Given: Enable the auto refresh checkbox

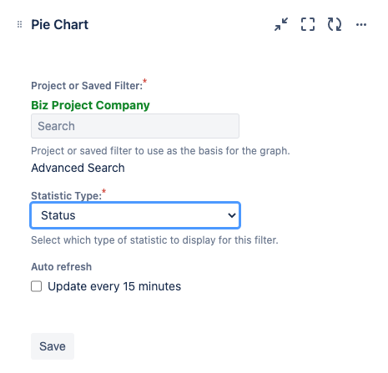Looking at the screenshot, I should pyautogui.click(x=37, y=286).
